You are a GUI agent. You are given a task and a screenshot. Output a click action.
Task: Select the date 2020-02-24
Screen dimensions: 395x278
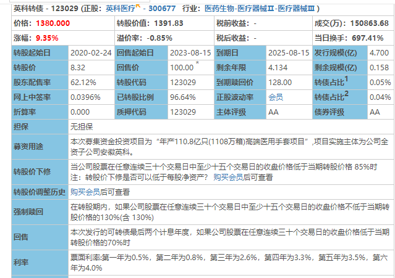[x=91, y=53]
